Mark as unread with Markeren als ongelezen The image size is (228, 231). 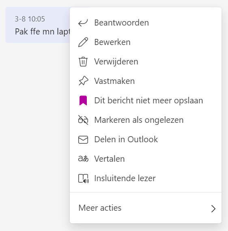146,120
